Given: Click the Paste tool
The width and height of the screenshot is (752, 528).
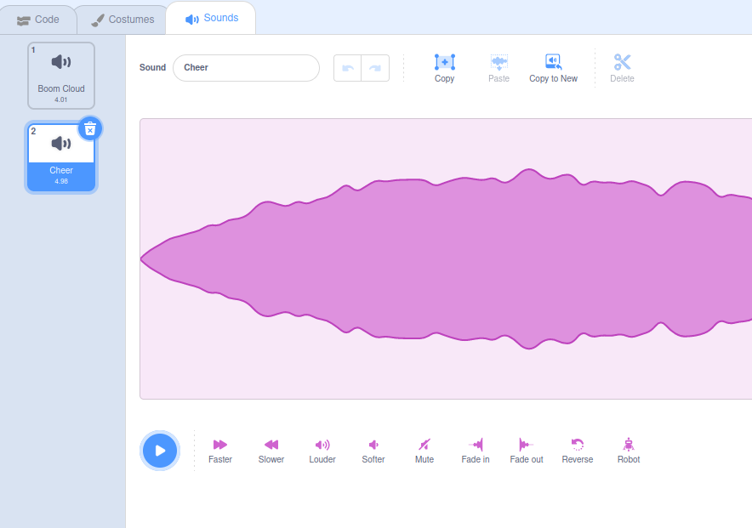Looking at the screenshot, I should (498, 68).
